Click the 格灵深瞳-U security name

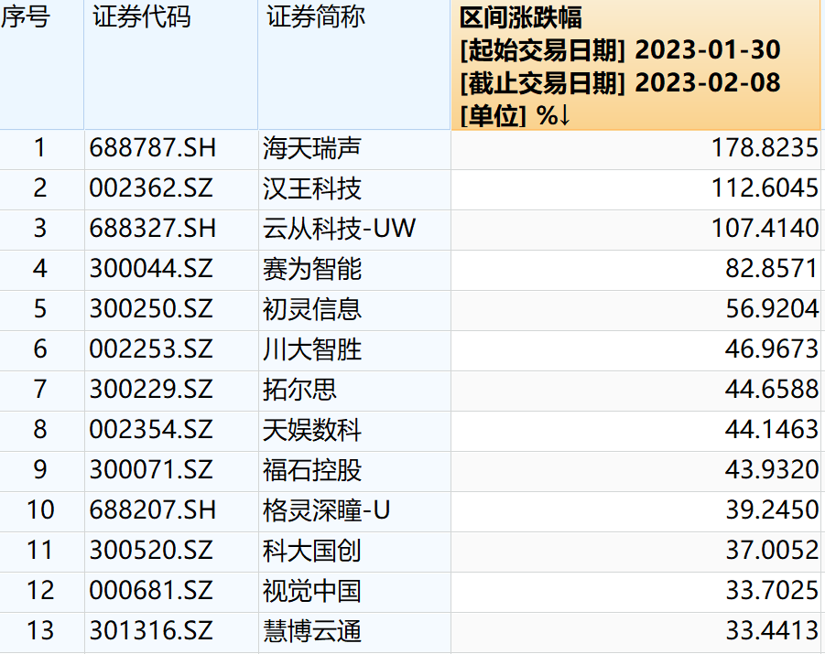pos(327,509)
